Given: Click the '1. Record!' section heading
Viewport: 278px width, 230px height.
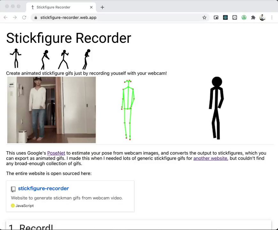Looking at the screenshot, I should [x=31, y=227].
